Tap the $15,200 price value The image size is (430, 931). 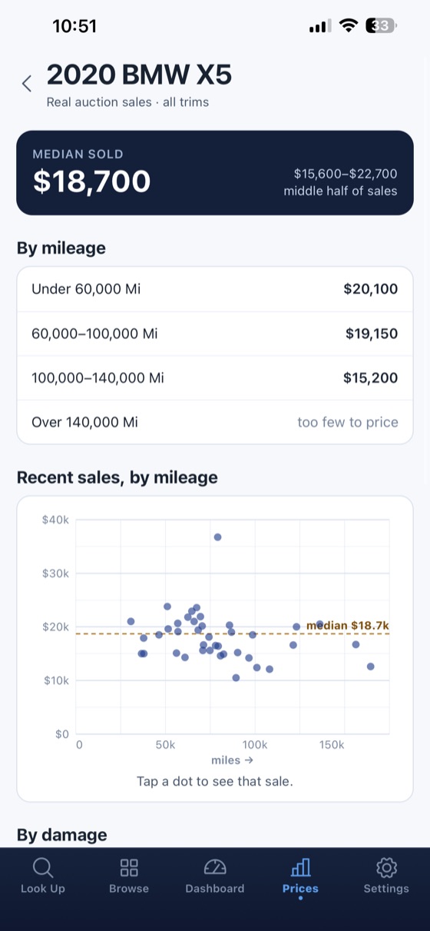point(371,377)
